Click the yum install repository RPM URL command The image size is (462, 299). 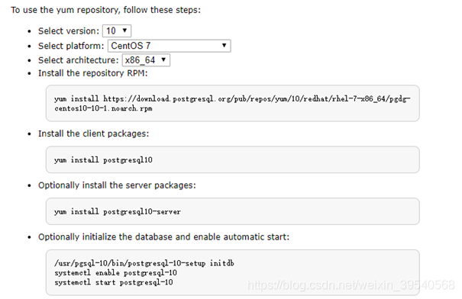[x=232, y=103]
